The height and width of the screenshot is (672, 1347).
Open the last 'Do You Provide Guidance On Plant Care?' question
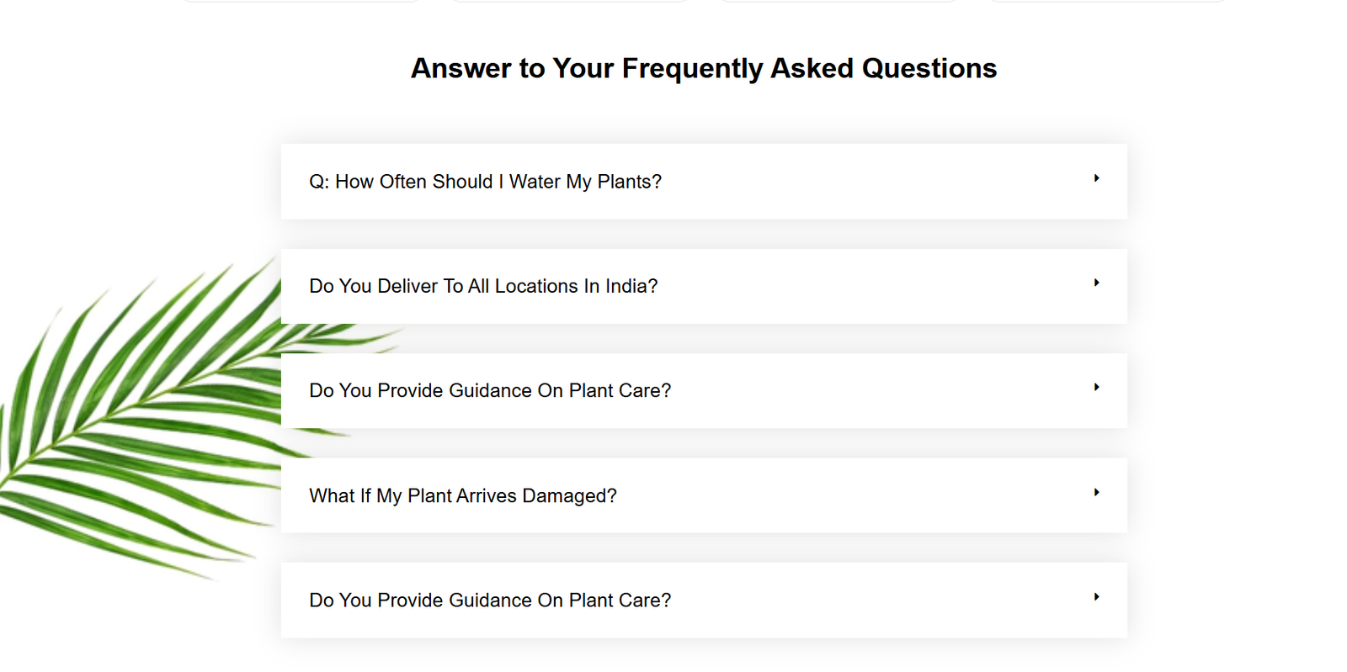(x=490, y=601)
